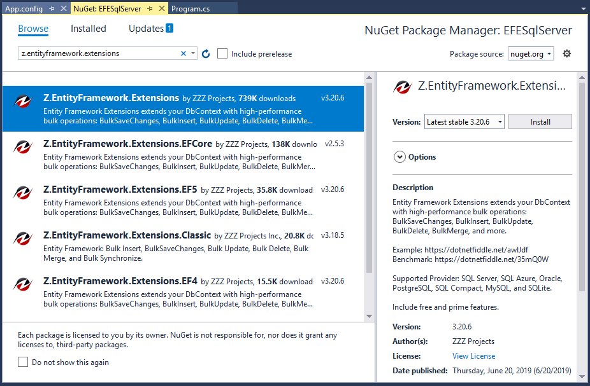Image resolution: width=590 pixels, height=386 pixels.
Task: Check Do not show this again
Action: [x=23, y=362]
